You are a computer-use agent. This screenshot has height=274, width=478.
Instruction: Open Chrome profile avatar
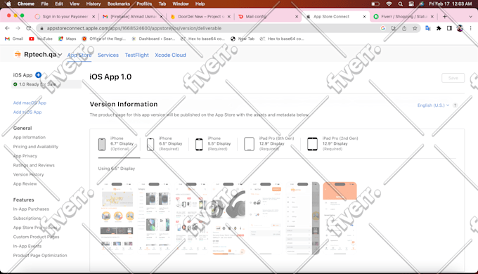(460, 28)
